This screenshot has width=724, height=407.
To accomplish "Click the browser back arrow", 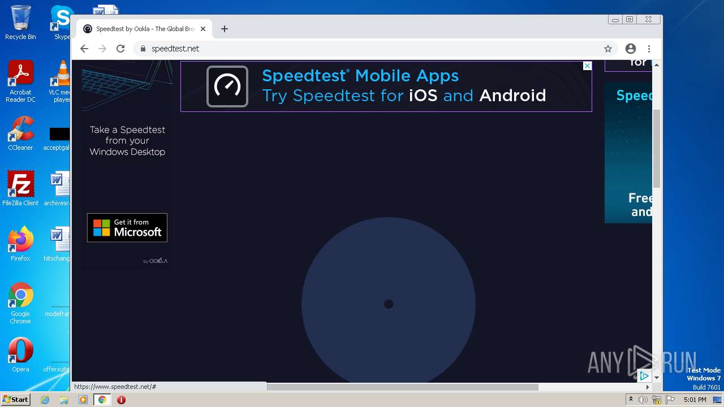I will 84,49.
